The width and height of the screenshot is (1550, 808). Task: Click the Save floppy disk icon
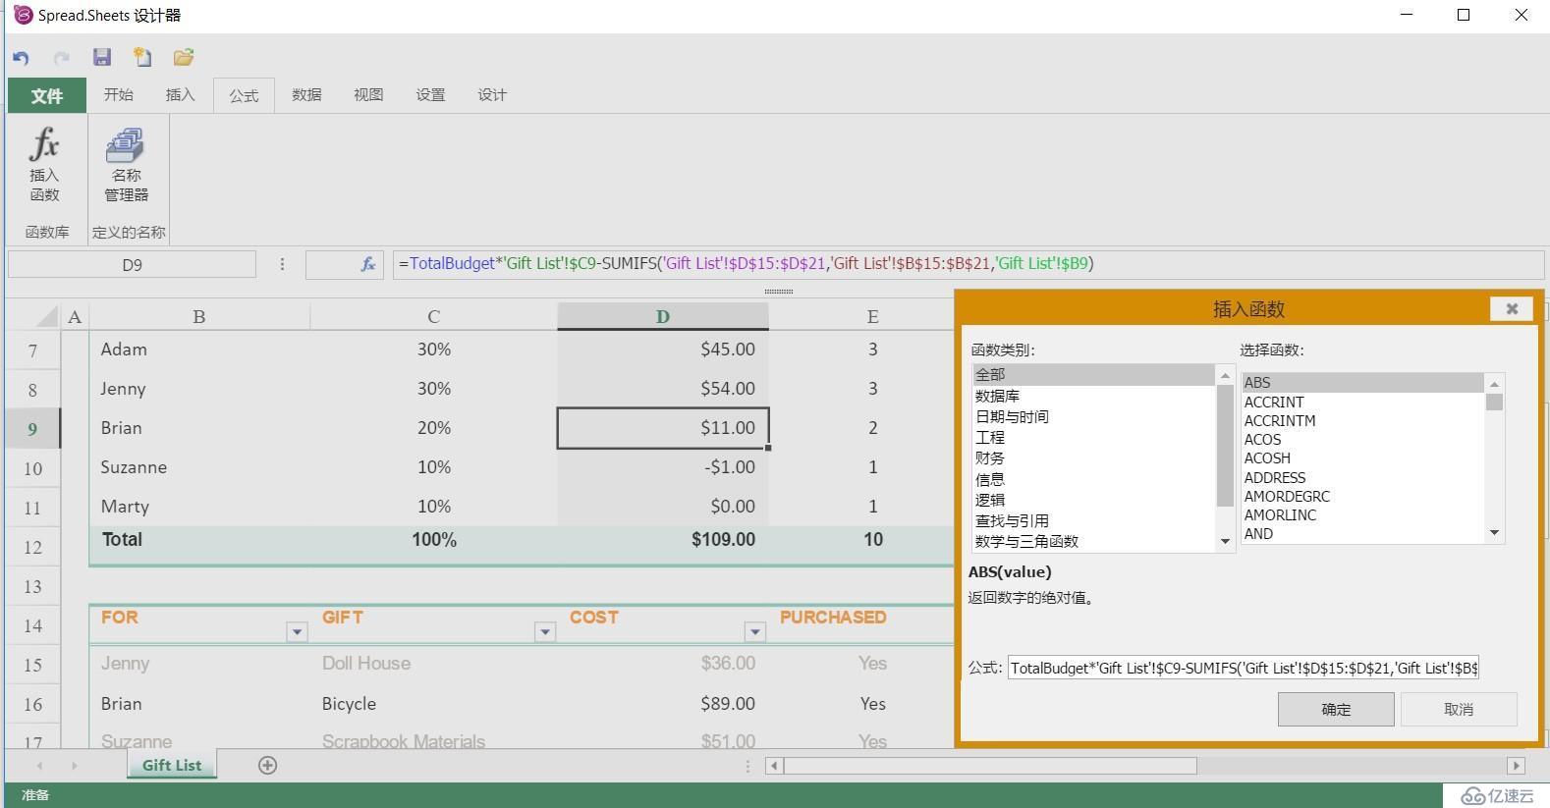102,57
